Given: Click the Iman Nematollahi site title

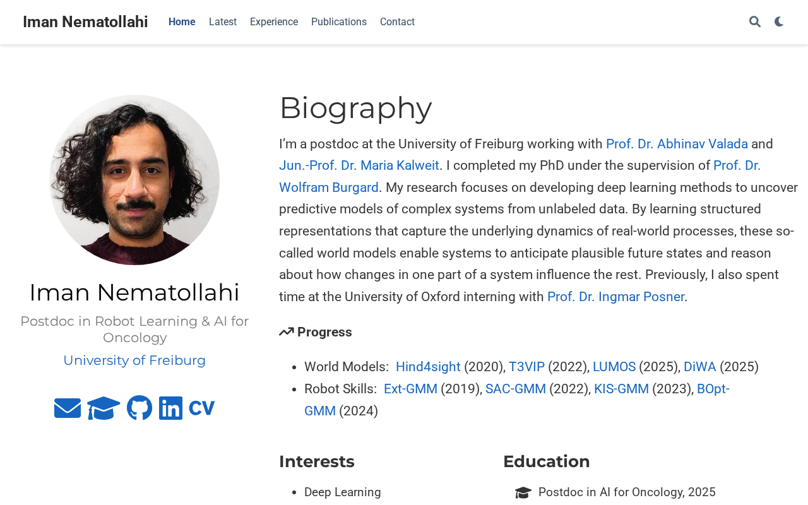Looking at the screenshot, I should (x=85, y=22).
